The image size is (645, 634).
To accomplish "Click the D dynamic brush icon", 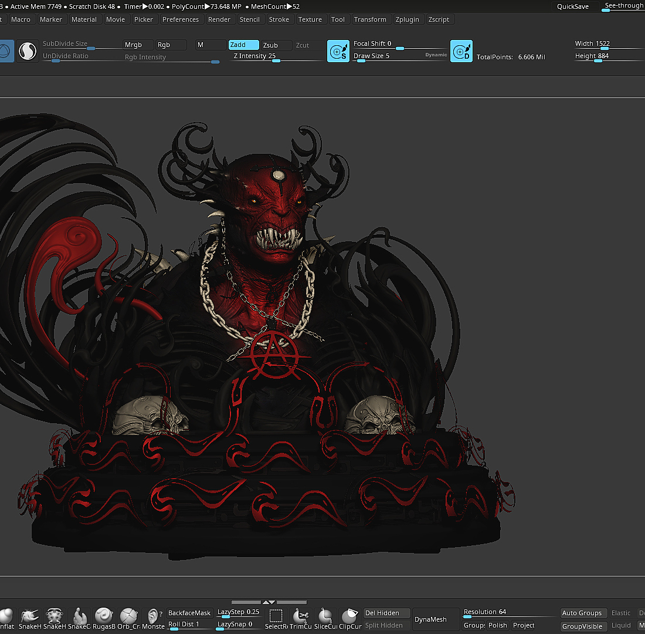I will click(461, 52).
